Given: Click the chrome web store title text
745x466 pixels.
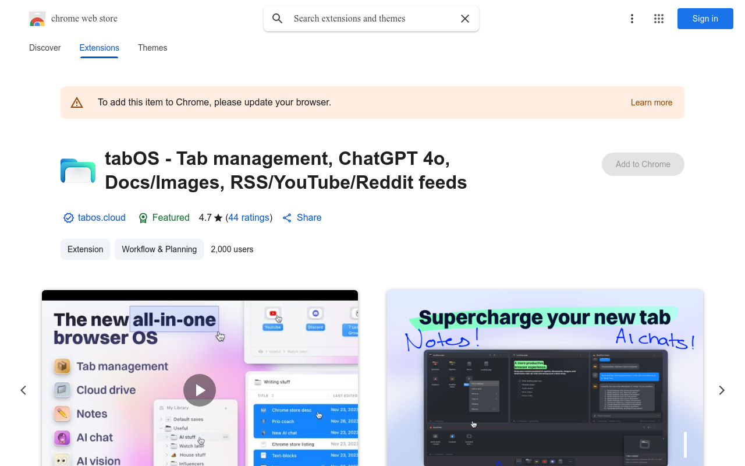Looking at the screenshot, I should (84, 19).
